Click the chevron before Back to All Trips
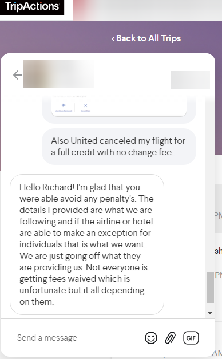The width and height of the screenshot is (222, 359). click(x=113, y=39)
